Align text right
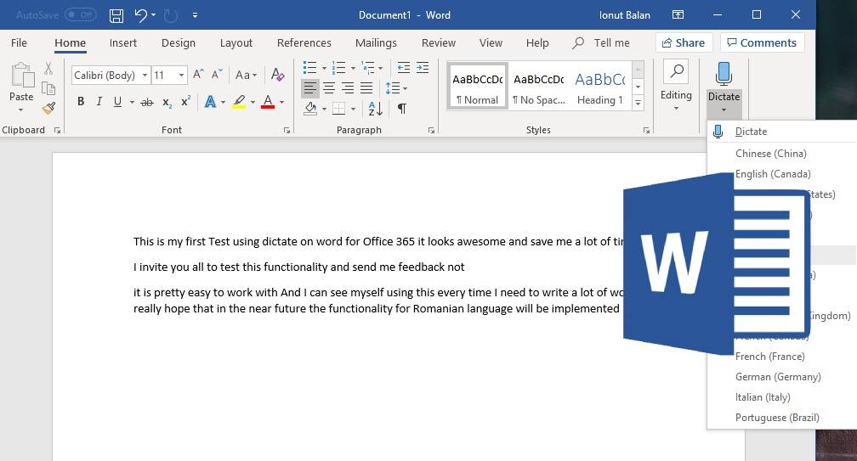 (x=348, y=87)
